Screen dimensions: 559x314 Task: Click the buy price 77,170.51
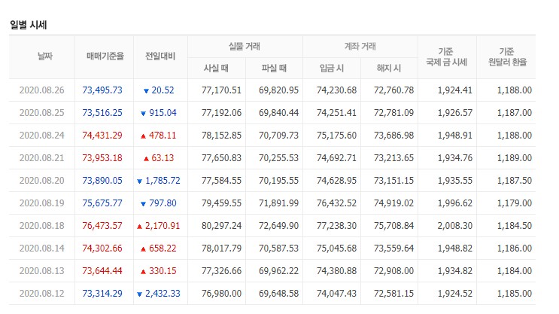221,90
